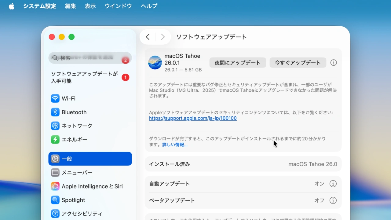
Task: Click the 一般 gear icon in sidebar
Action: [x=55, y=159]
